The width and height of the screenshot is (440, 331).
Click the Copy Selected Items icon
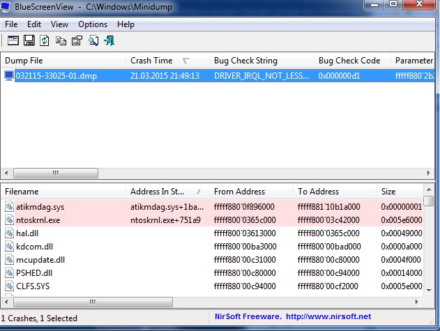click(61, 40)
